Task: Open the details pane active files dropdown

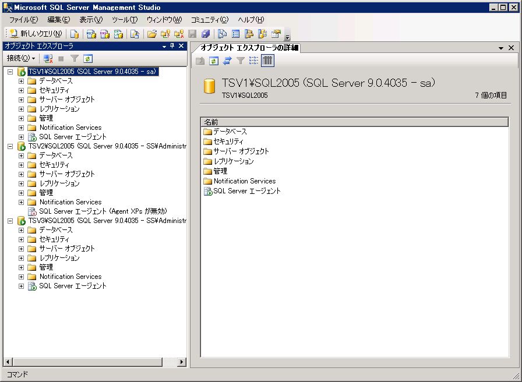Action: click(x=500, y=48)
